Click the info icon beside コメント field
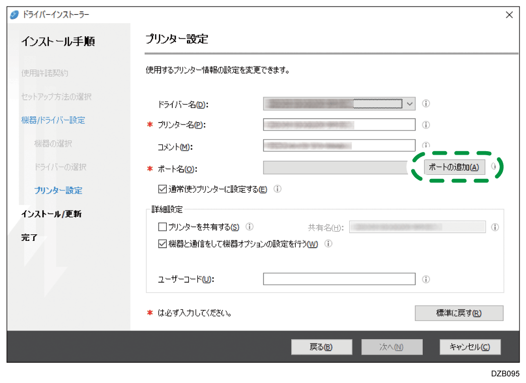The image size is (526, 383). (426, 145)
